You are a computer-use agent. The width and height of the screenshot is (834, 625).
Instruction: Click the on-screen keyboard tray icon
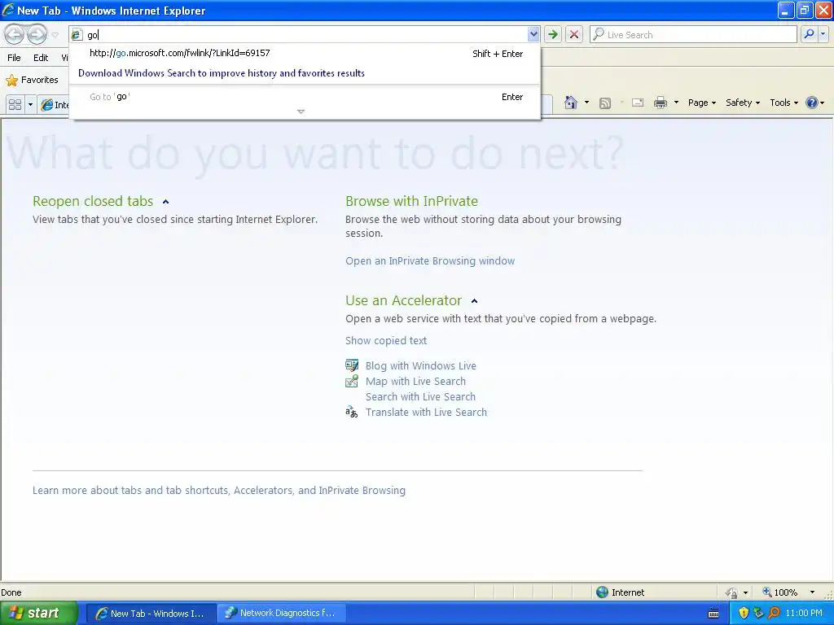pyautogui.click(x=713, y=614)
